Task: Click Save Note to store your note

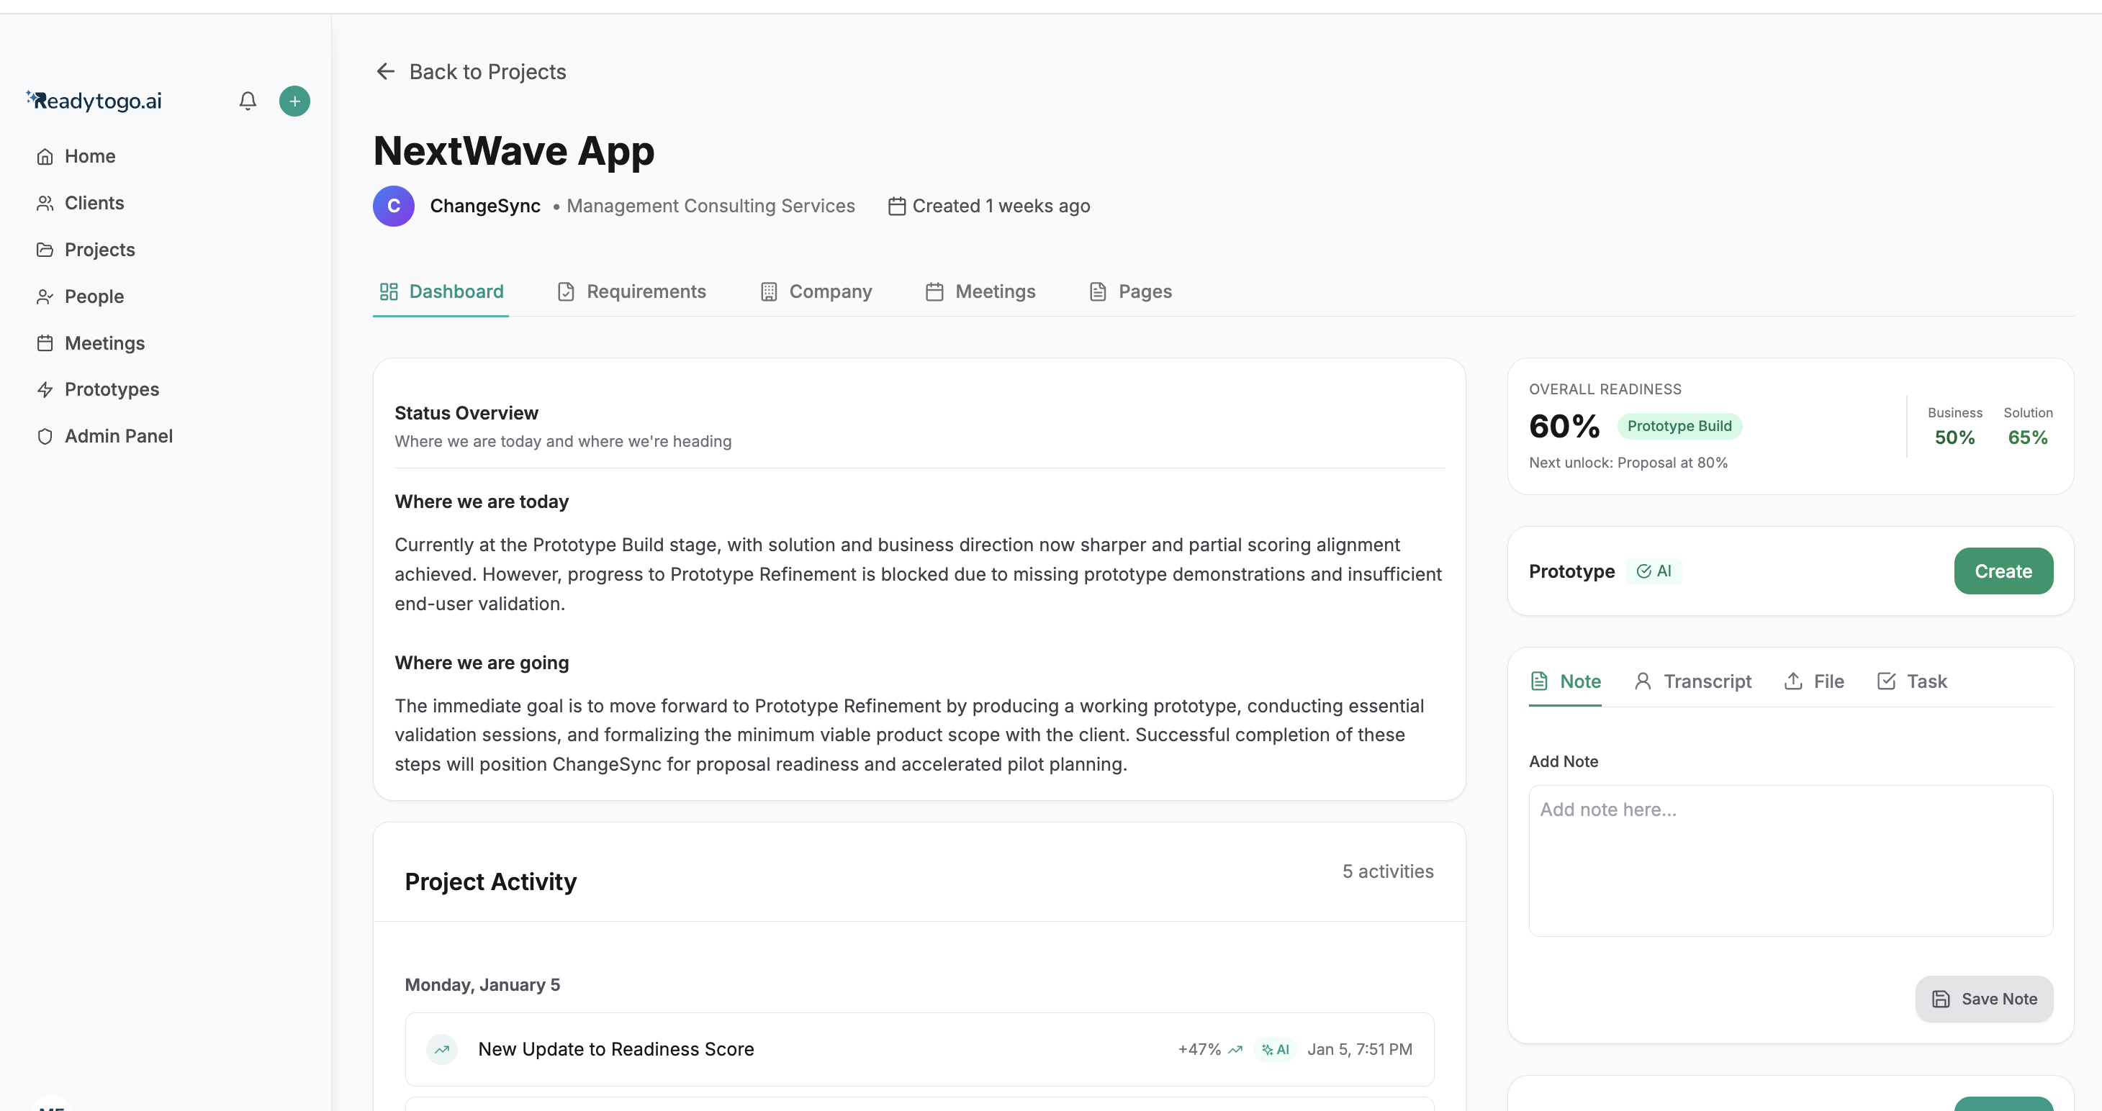Action: click(x=1985, y=999)
